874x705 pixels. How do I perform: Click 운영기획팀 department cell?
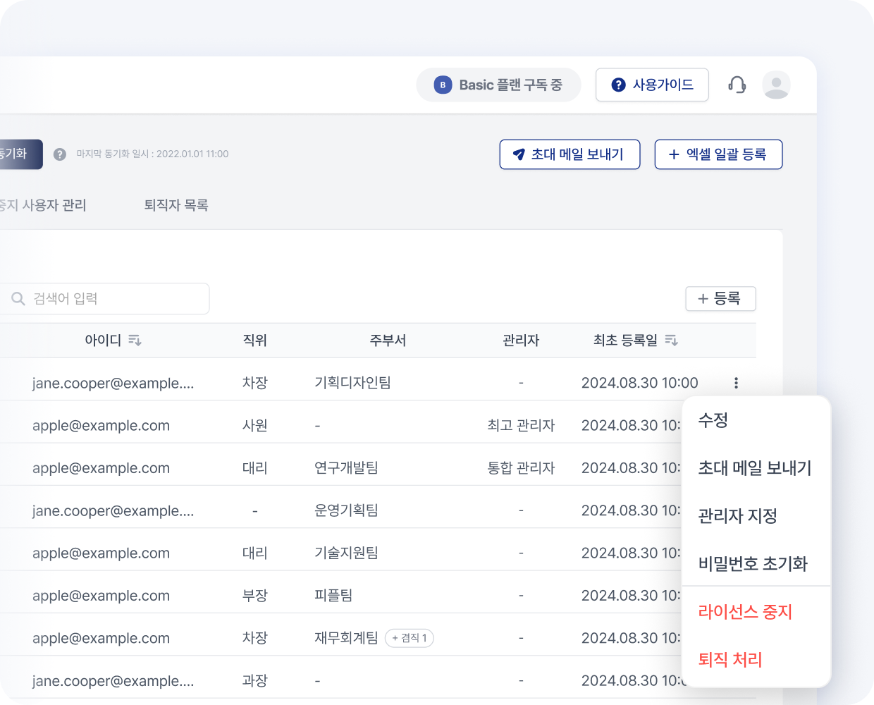pyautogui.click(x=346, y=510)
